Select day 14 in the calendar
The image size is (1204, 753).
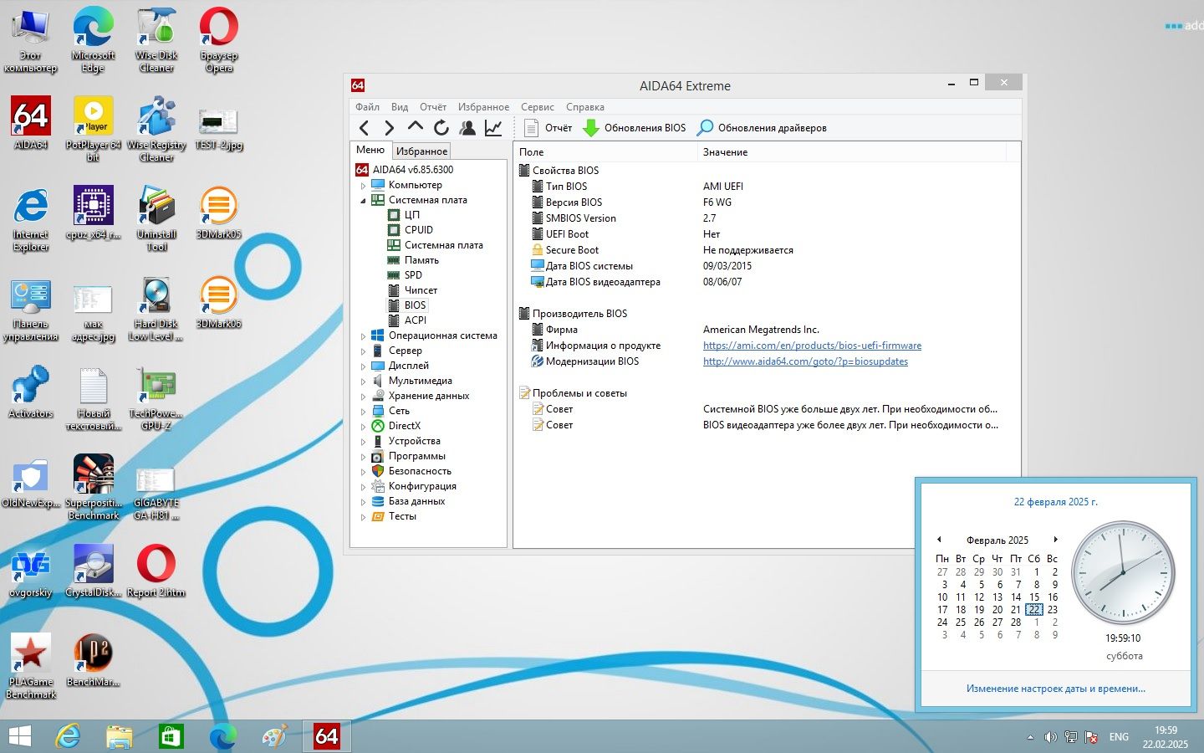1016,597
